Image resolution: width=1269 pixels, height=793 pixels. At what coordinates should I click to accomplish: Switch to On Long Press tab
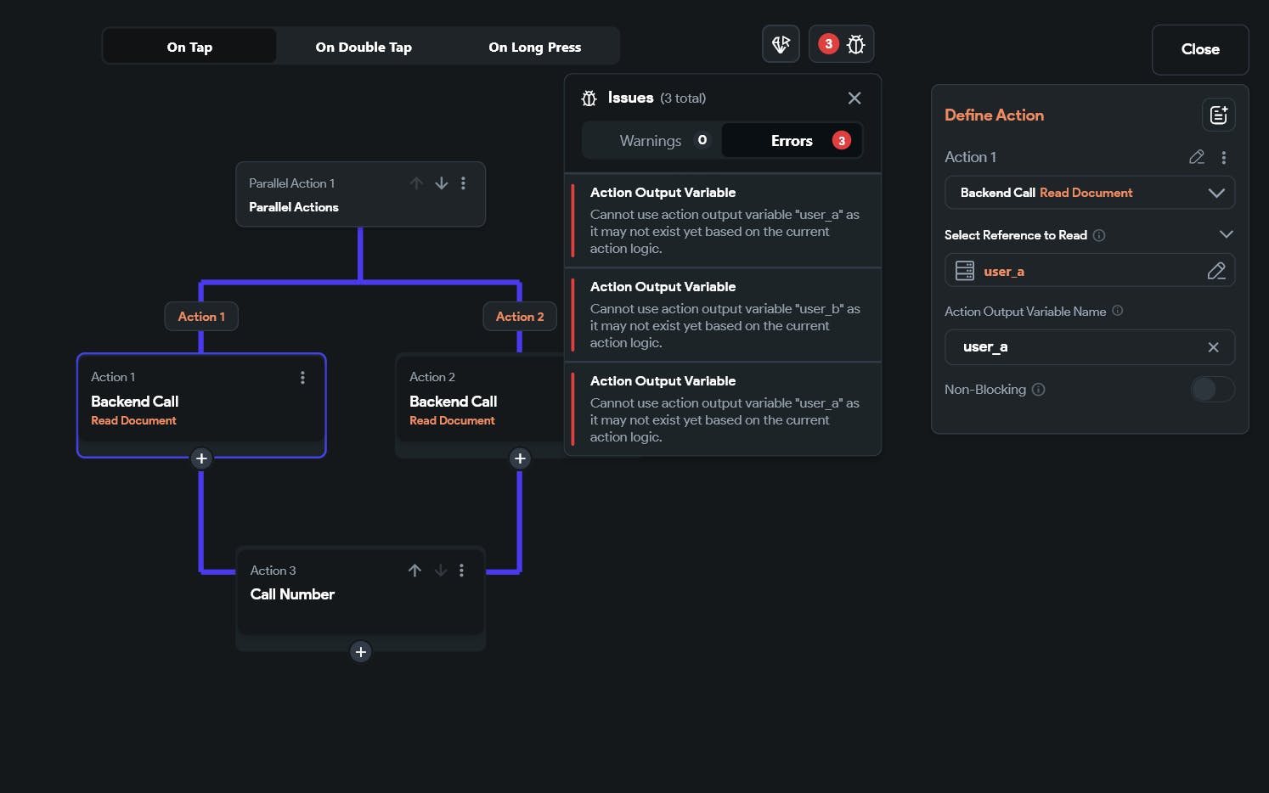pos(534,47)
